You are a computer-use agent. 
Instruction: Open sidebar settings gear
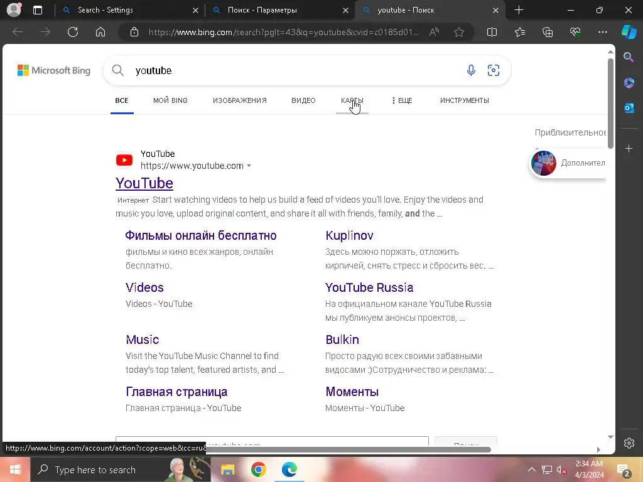tap(629, 443)
